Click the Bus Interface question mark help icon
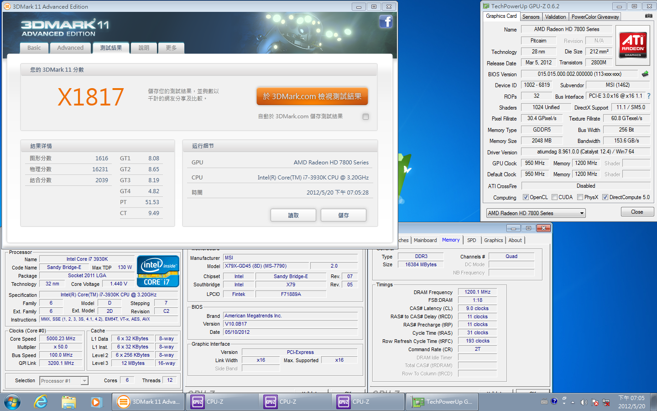 coord(649,96)
